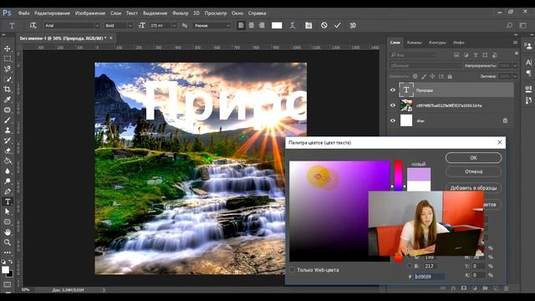
Task: Close the document tab
Action: point(111,38)
